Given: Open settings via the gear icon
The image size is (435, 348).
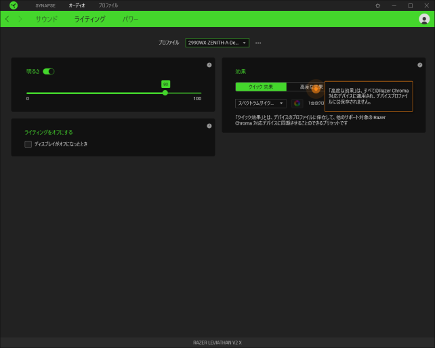Looking at the screenshot, I should pos(377,5).
